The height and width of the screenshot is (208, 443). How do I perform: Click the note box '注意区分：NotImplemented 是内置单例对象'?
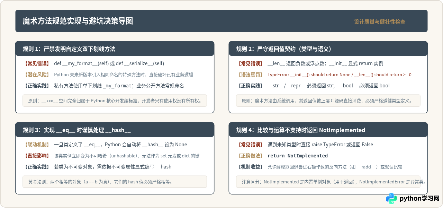328,182
